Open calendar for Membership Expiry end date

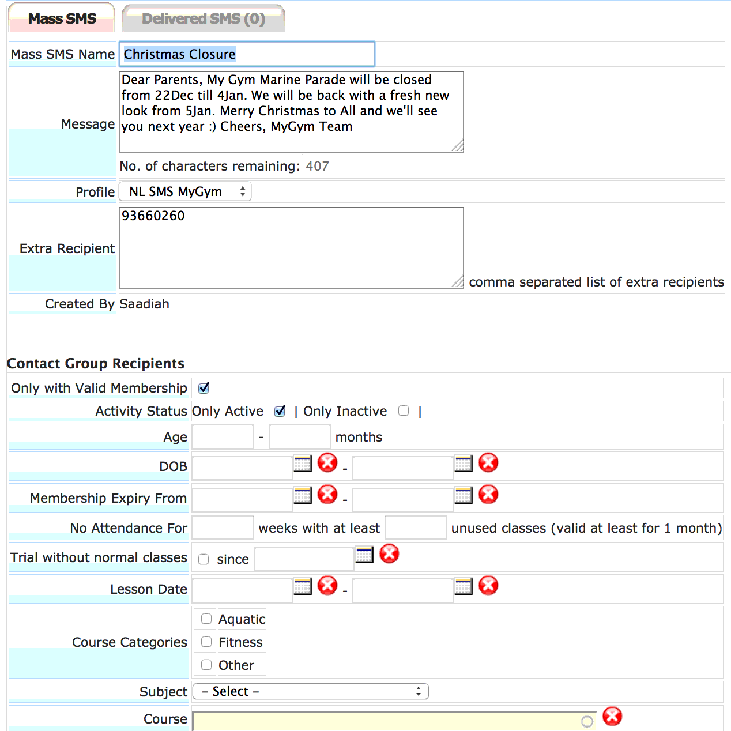(464, 495)
